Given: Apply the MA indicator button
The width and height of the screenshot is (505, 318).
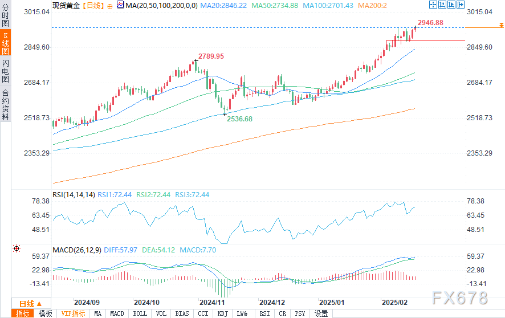Looking at the screenshot, I should click(98, 313).
